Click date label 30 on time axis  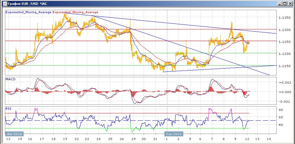tap(144, 139)
